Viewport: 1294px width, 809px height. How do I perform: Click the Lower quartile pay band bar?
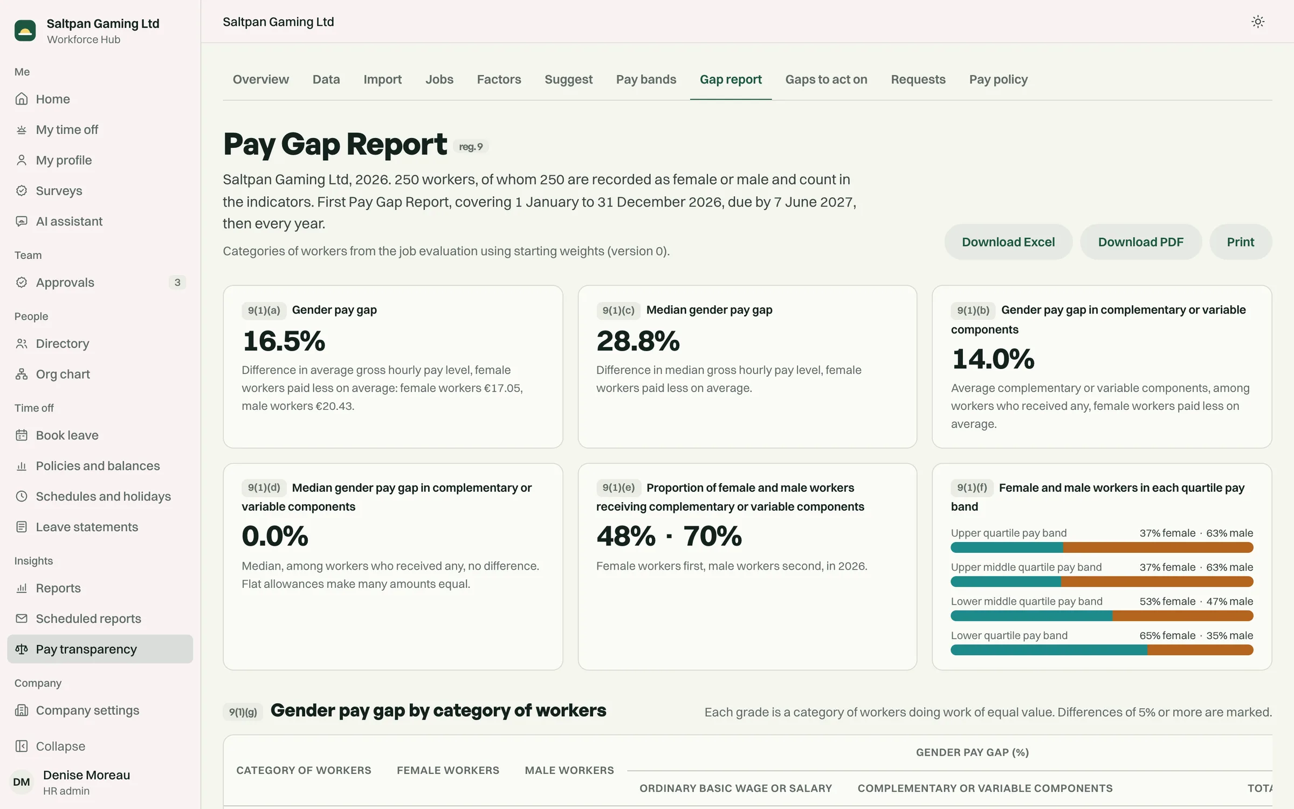(1102, 650)
